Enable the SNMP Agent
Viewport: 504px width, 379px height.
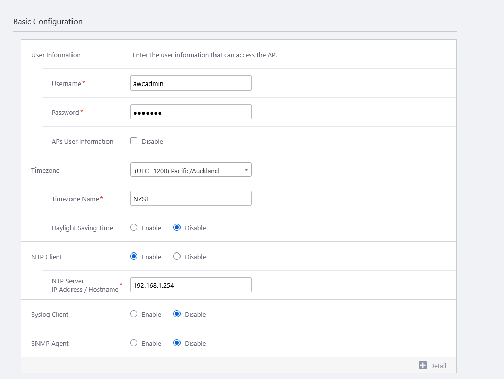point(134,343)
